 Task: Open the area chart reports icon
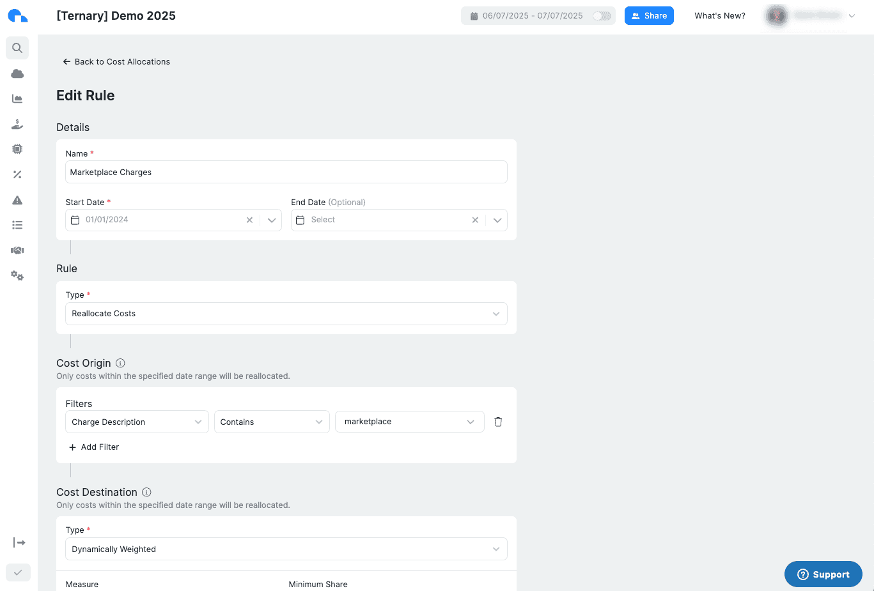pos(17,98)
